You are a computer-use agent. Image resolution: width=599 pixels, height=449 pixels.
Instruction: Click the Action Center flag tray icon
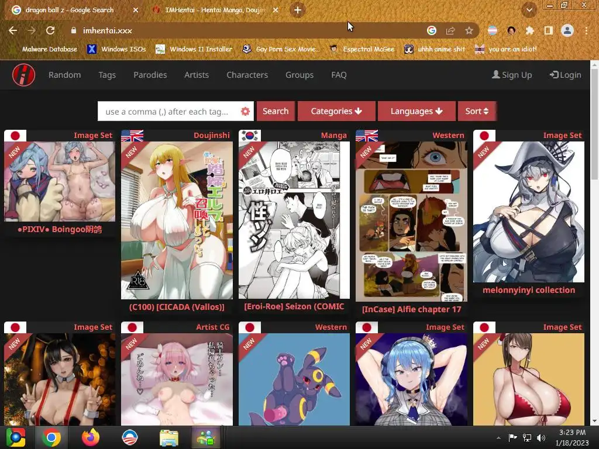(x=512, y=438)
